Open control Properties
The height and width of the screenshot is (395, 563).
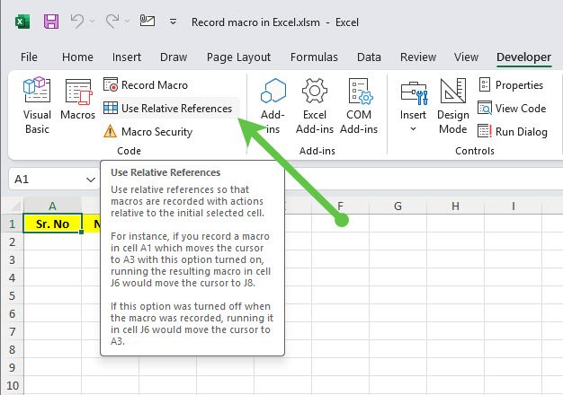tap(512, 85)
